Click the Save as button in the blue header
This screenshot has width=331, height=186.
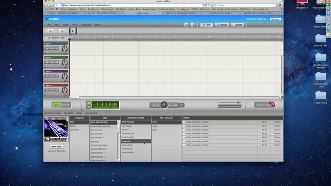click(x=276, y=19)
